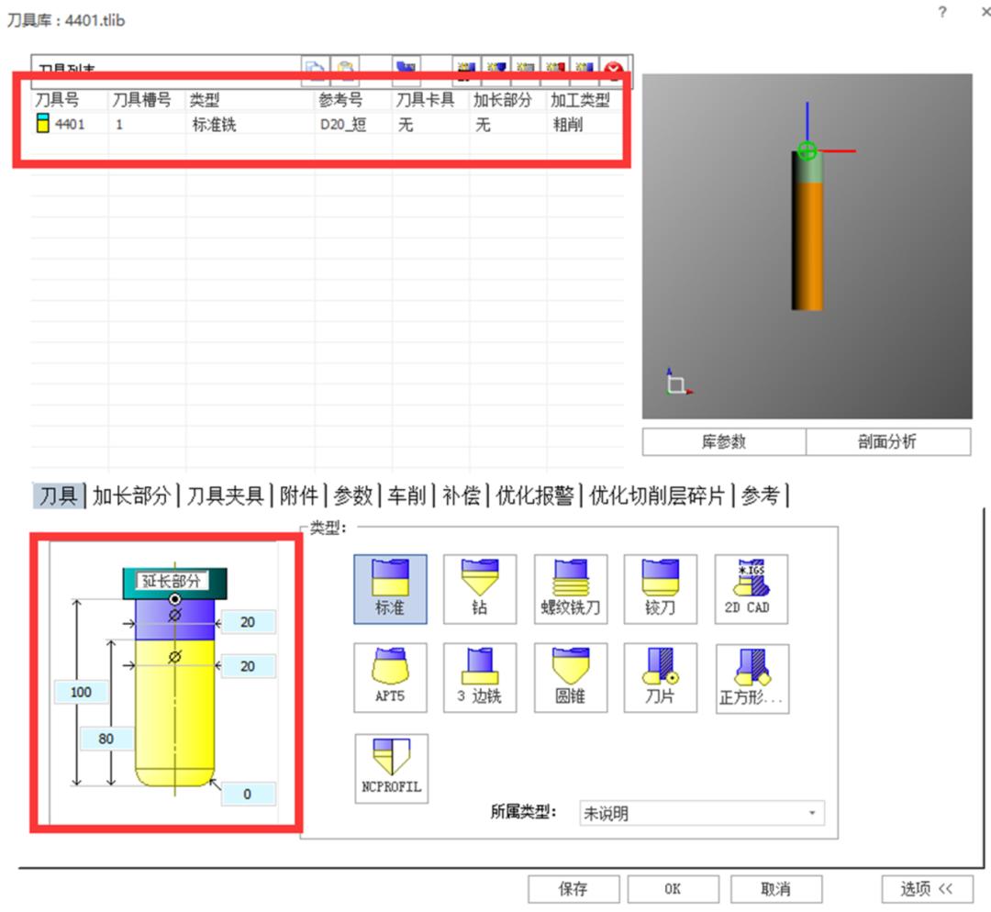
Task: Edit the corner radius field showing 0
Action: 248,794
